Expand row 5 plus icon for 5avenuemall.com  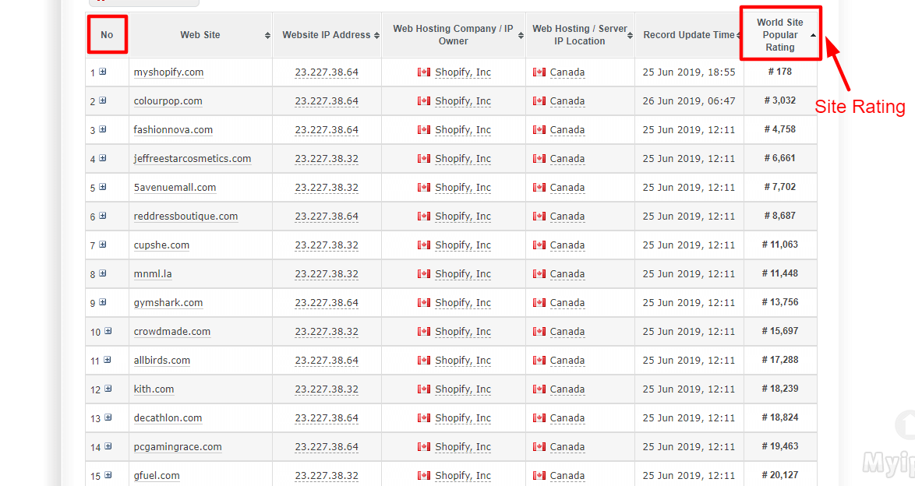point(103,187)
